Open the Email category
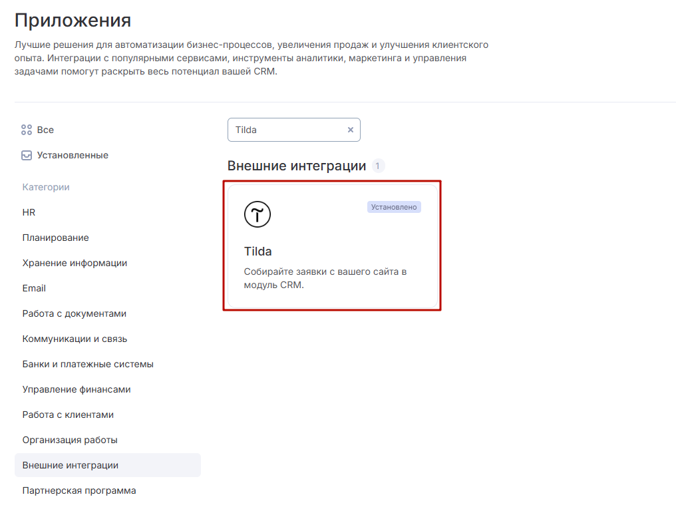Viewport: 676px width, 519px height. 34,288
